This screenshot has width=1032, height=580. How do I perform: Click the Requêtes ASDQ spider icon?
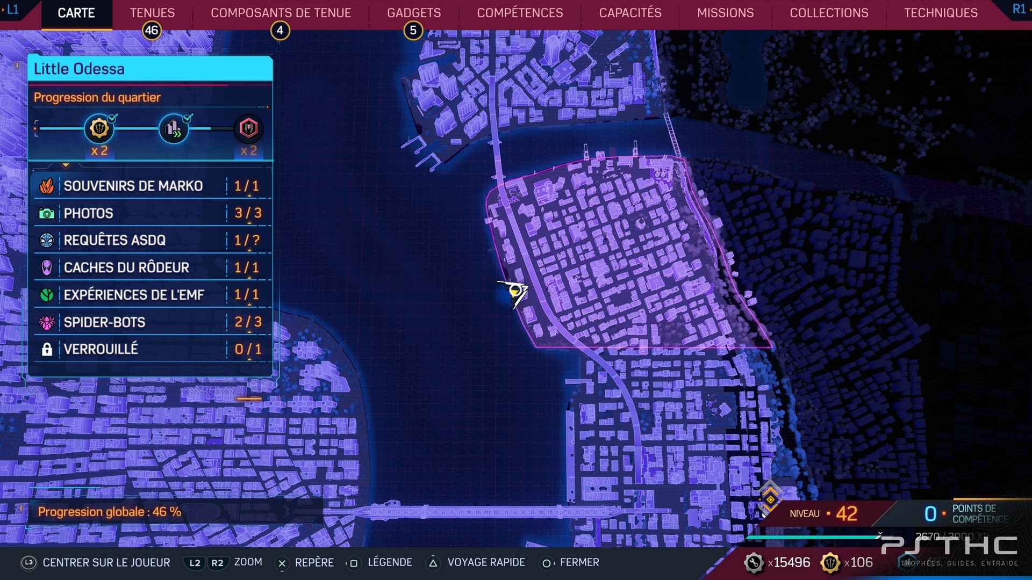[x=47, y=240]
